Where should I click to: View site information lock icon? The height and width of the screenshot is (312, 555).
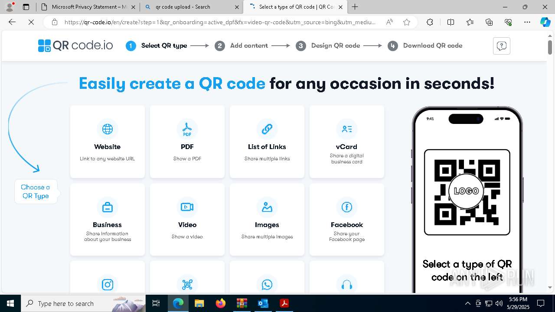(x=55, y=22)
